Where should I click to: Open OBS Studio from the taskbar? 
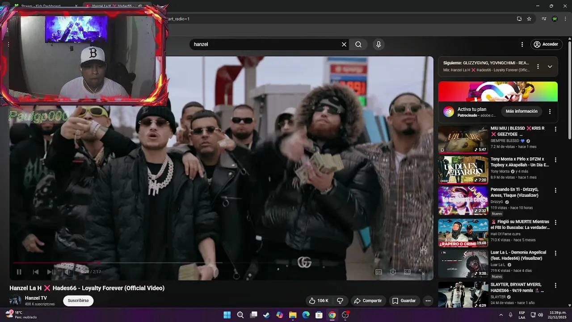pos(345,315)
